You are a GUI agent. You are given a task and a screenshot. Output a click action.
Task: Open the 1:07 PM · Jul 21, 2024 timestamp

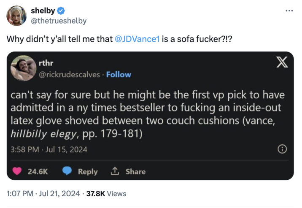(x=43, y=194)
